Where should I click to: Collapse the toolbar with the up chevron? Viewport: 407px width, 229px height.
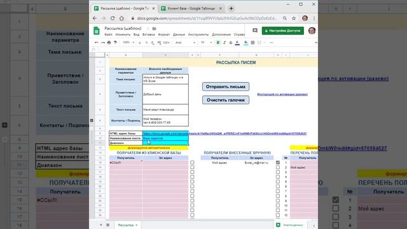click(x=315, y=43)
